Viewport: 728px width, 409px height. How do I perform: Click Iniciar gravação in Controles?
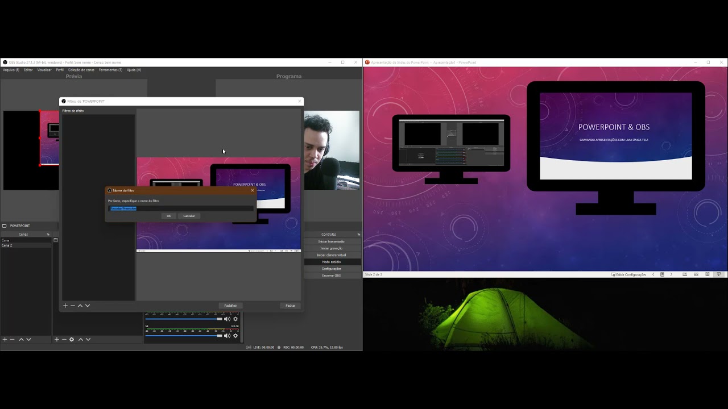click(332, 248)
